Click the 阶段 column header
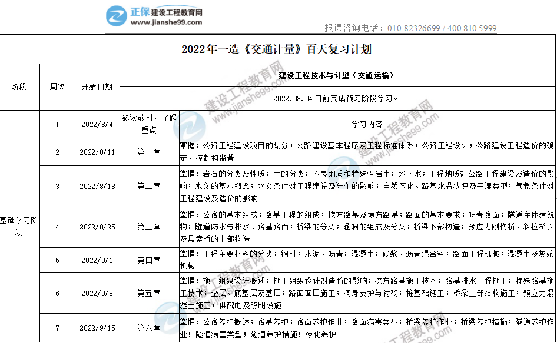This screenshot has height=343, width=557. 19,86
